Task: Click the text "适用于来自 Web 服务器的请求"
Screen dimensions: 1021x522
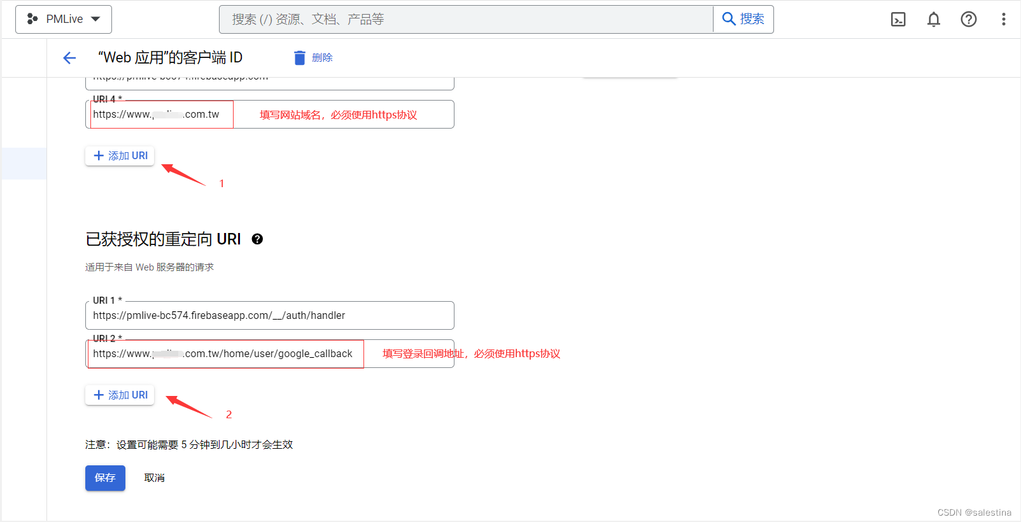Action: point(150,267)
